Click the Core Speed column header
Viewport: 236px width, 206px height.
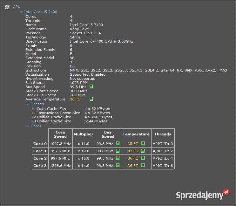point(60,134)
